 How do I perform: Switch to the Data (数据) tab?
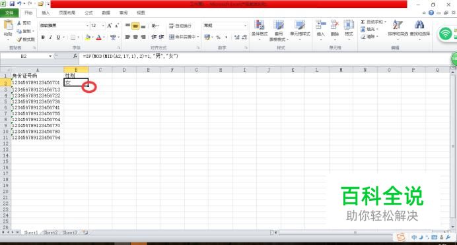click(x=106, y=13)
